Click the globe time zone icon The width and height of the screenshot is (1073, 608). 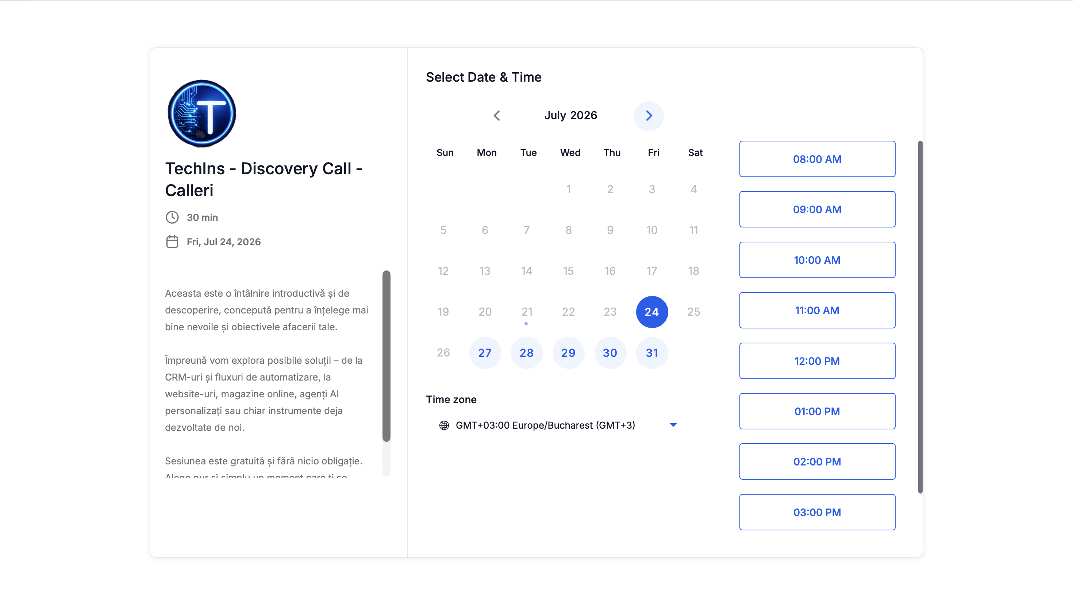[x=444, y=425]
